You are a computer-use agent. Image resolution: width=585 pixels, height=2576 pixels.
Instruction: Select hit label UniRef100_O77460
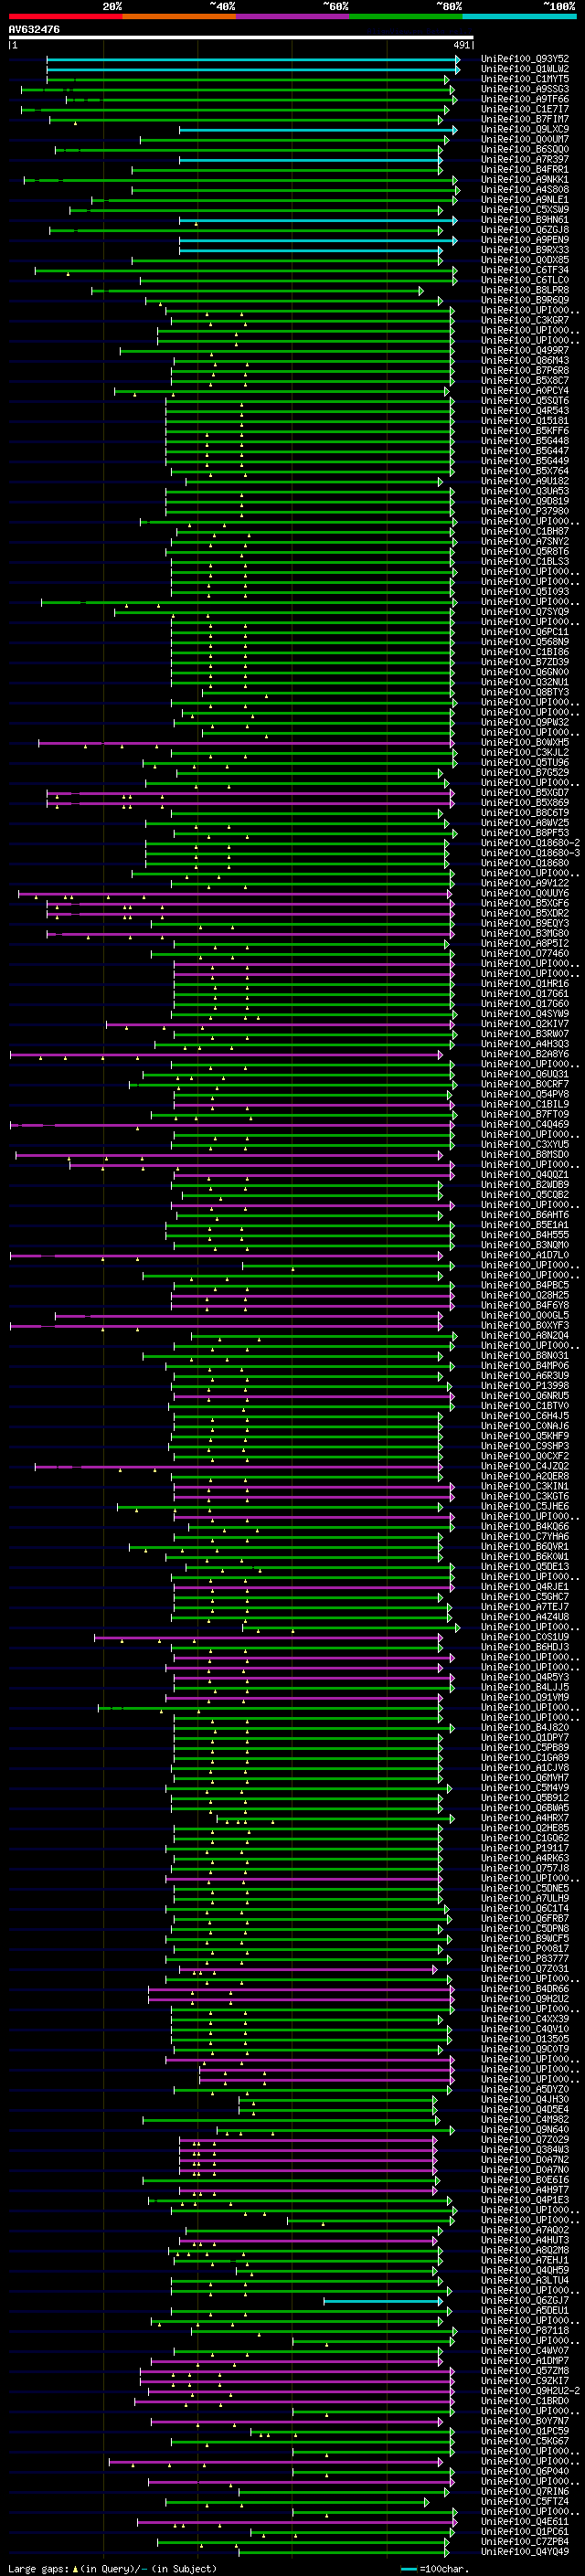coord(525,953)
